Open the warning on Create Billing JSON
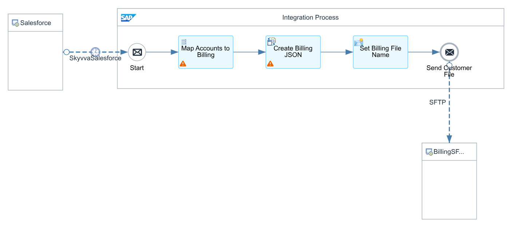The height and width of the screenshot is (225, 510). point(270,64)
